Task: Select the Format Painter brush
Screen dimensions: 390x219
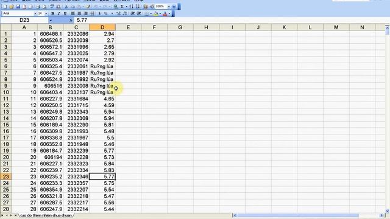Action: coord(88,7)
